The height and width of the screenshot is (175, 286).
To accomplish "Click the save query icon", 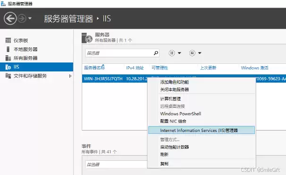I will pyautogui.click(x=192, y=53).
